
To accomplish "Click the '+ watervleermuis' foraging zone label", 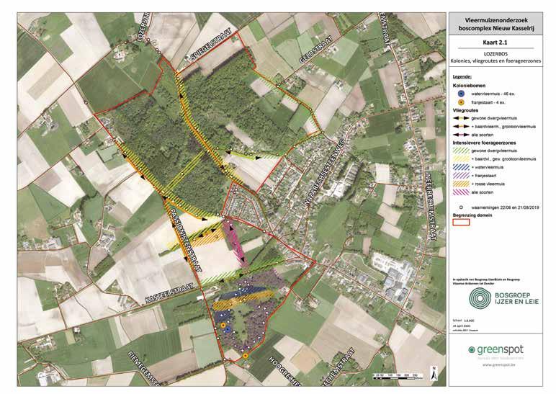I will coord(487,167).
